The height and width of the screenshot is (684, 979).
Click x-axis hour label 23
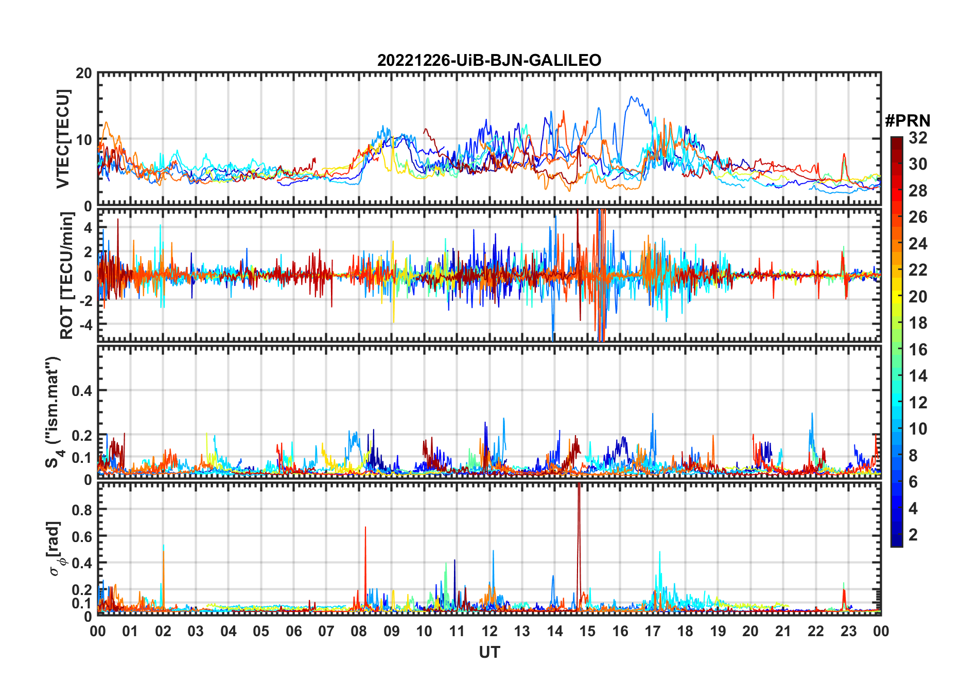pyautogui.click(x=848, y=631)
